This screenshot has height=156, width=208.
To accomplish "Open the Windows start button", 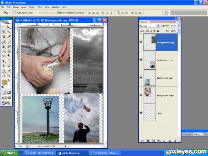I will pos(10,153).
